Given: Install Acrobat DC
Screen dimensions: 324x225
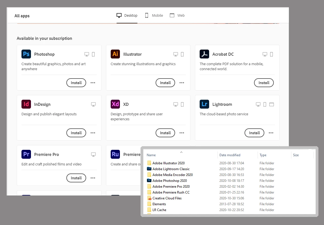Looking at the screenshot, I should (x=264, y=83).
